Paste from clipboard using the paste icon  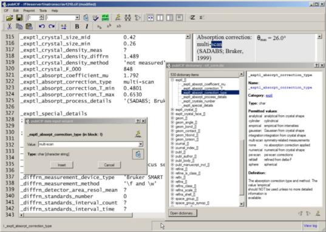(29, 27)
